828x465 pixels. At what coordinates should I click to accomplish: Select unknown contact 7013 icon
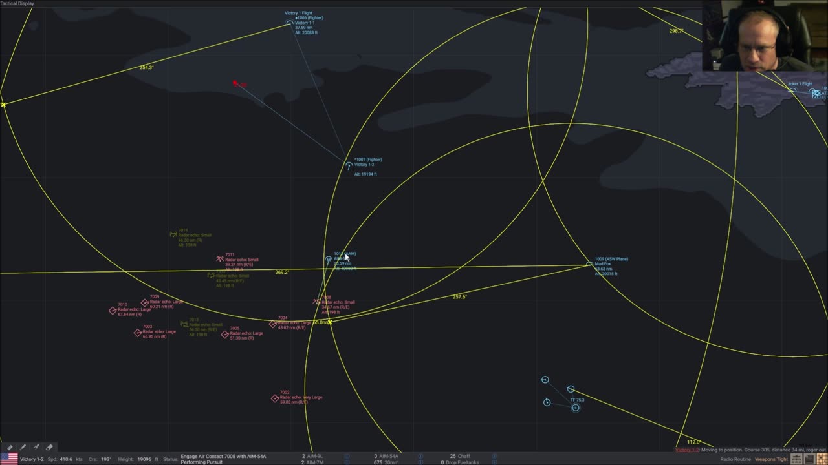184,324
